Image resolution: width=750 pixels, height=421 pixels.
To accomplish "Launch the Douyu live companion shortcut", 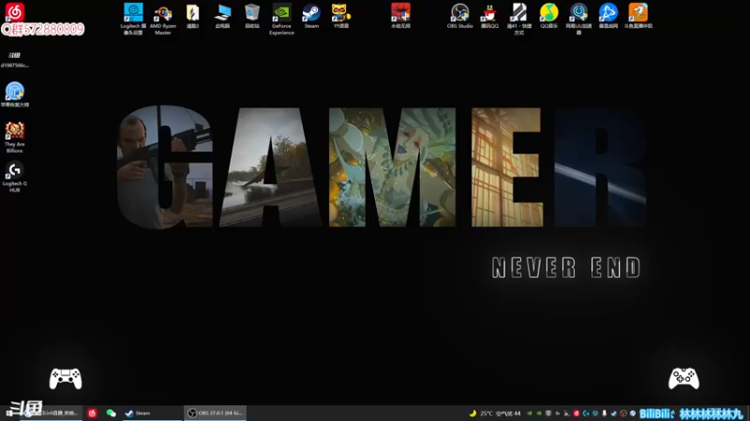I will [x=638, y=16].
